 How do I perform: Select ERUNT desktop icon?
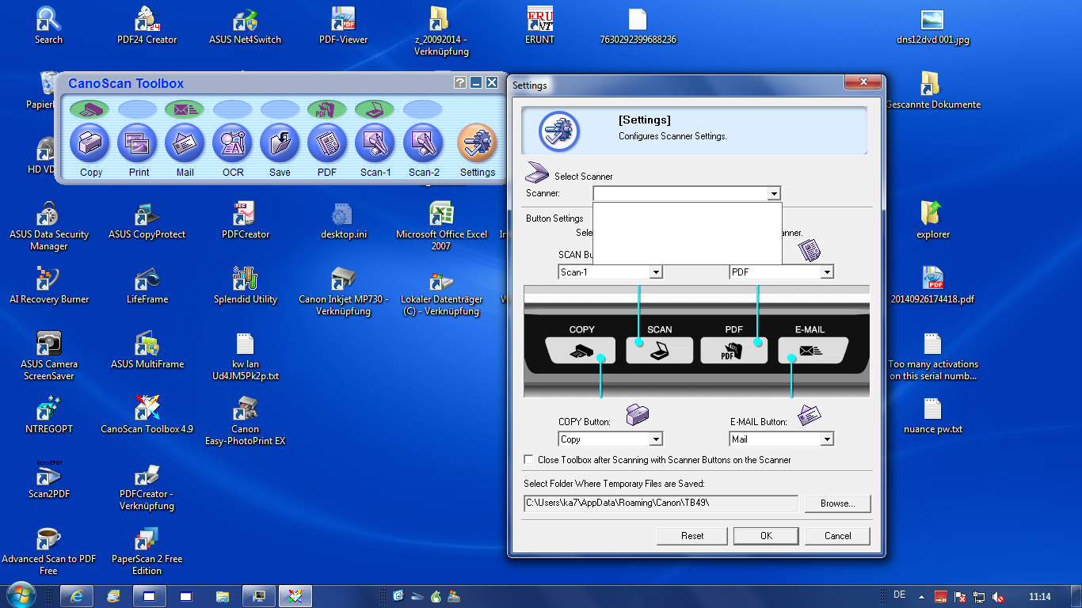click(x=539, y=26)
